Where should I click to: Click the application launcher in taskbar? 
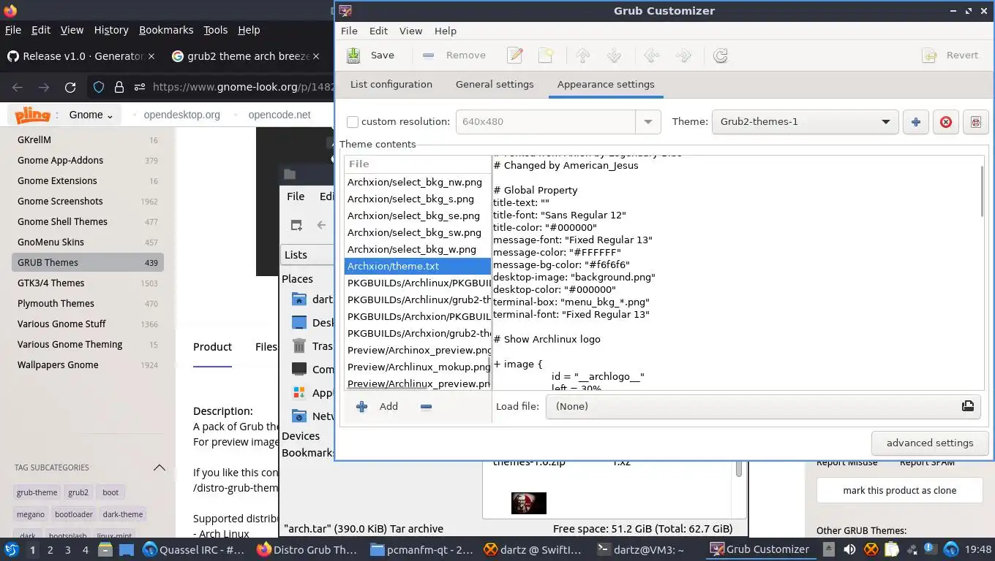[x=11, y=549]
